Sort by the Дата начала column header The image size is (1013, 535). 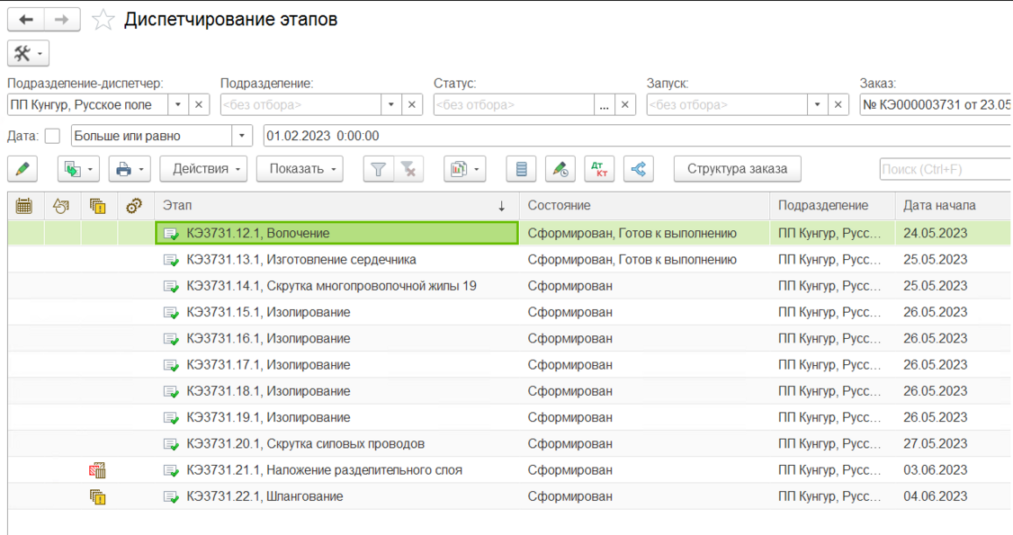pos(953,206)
